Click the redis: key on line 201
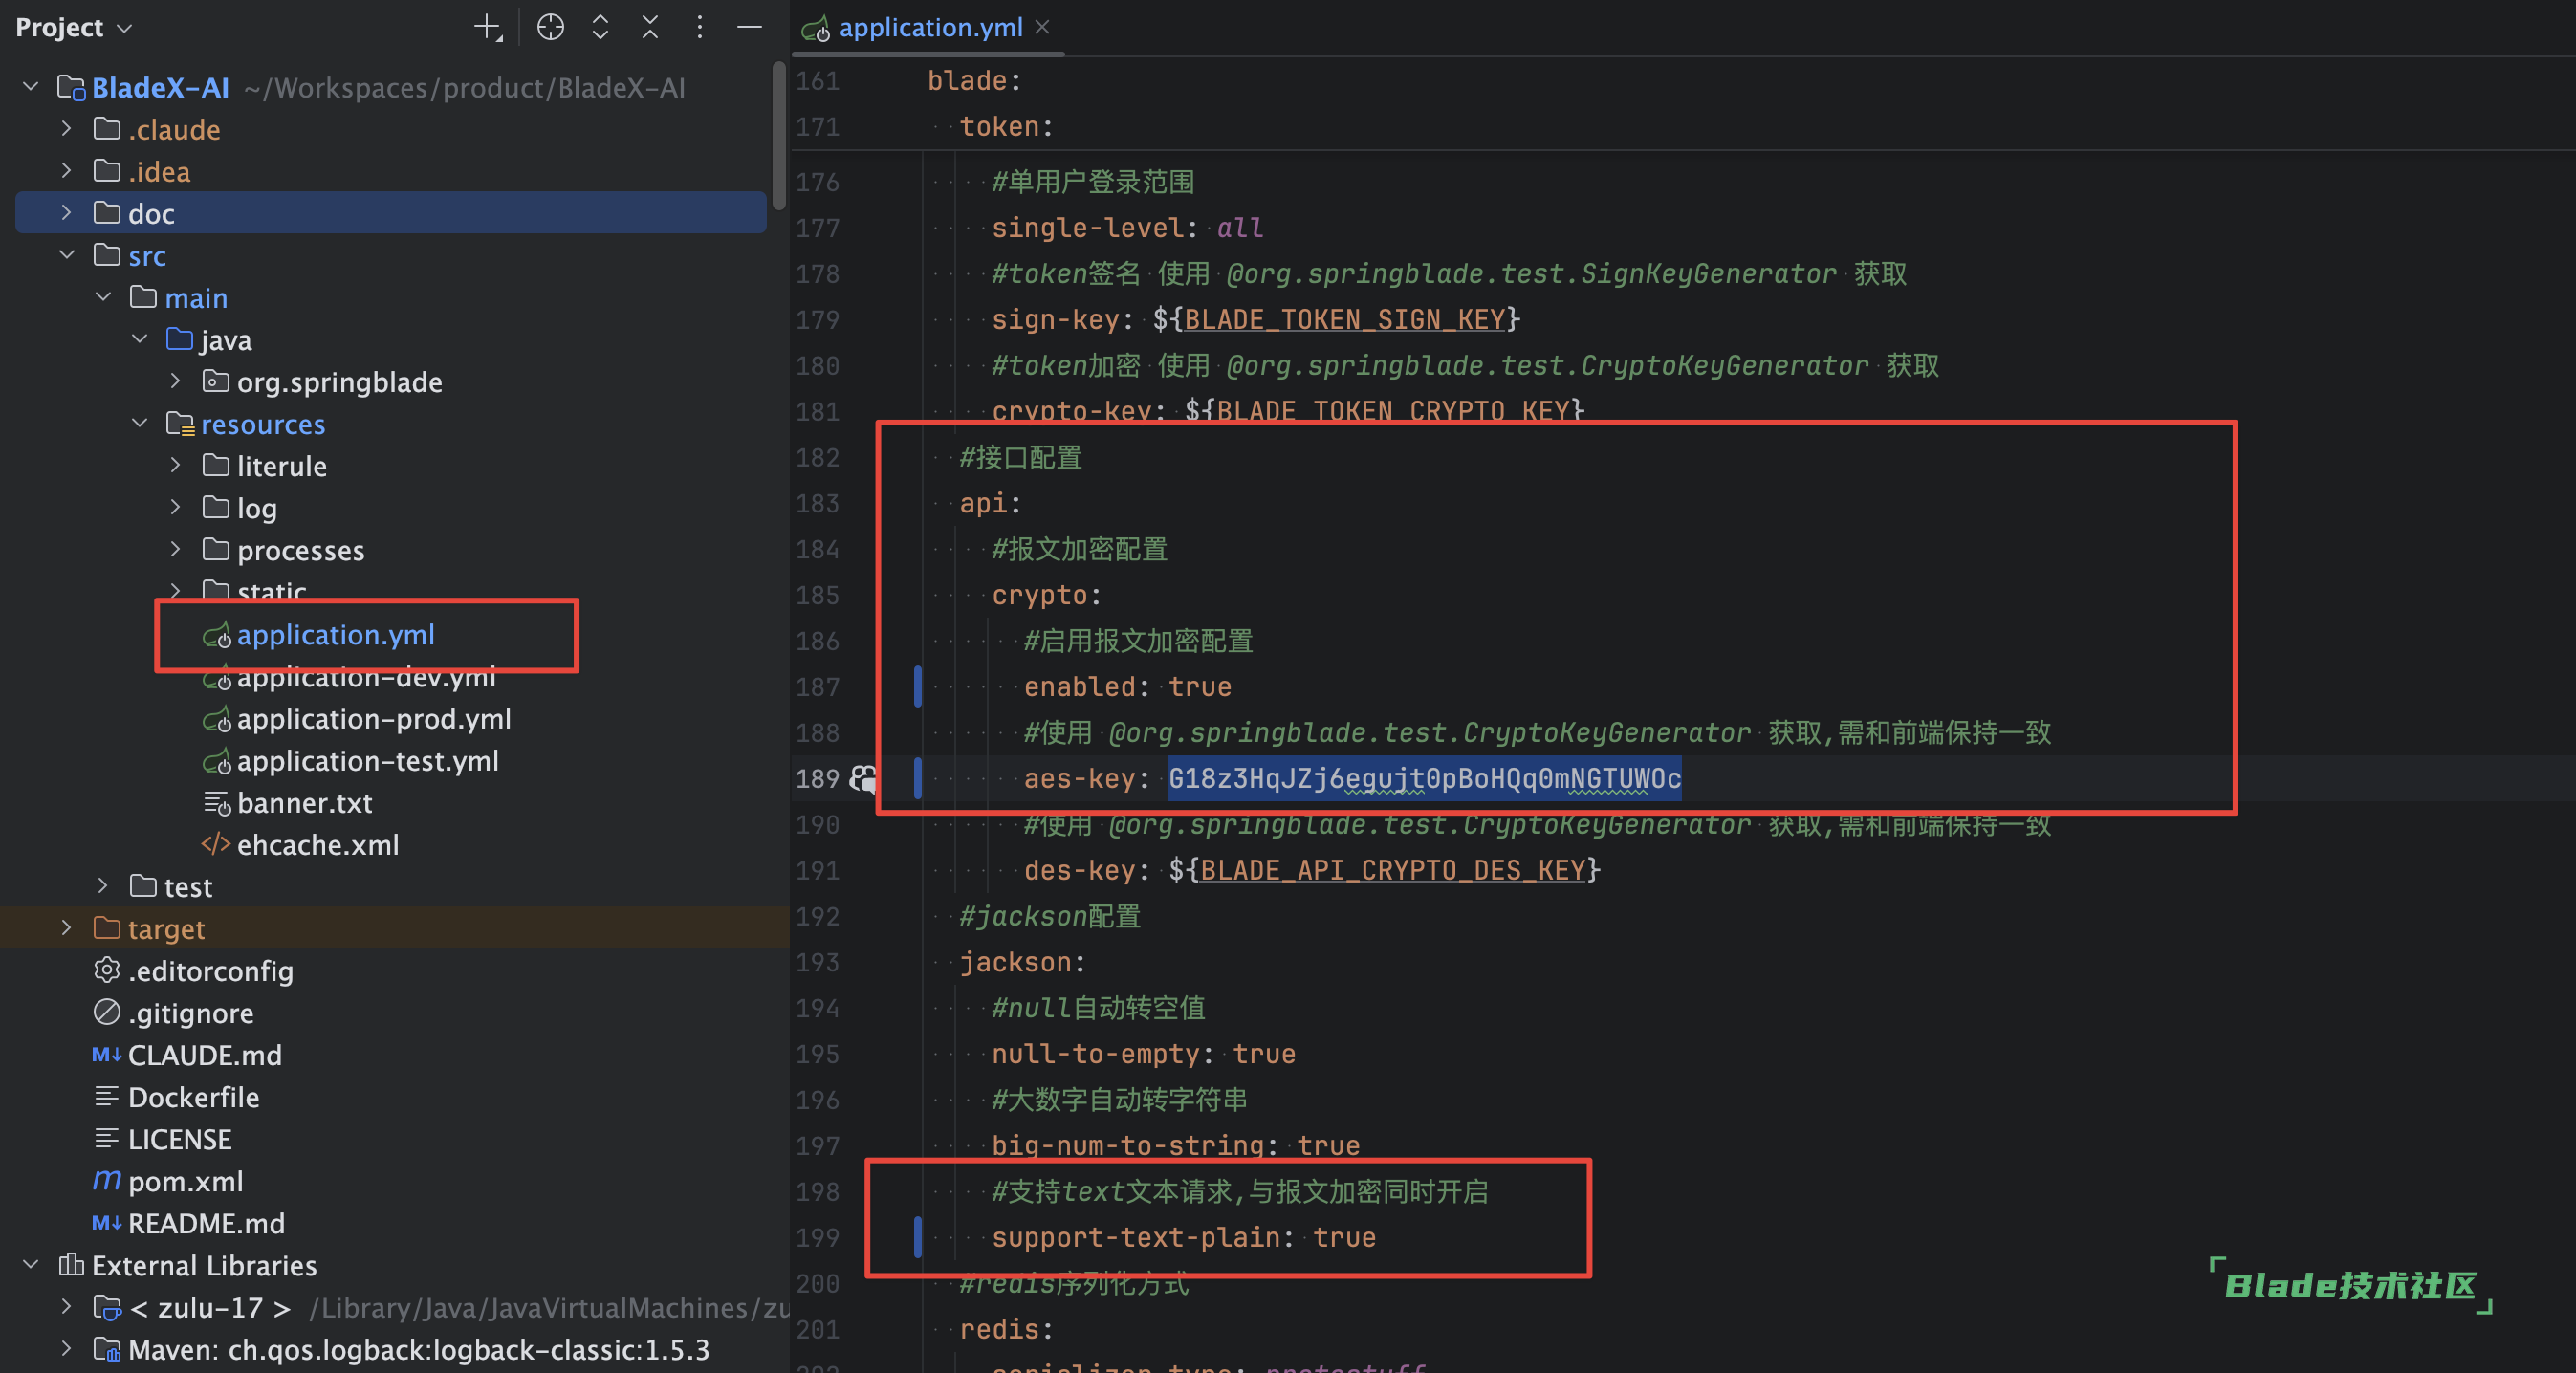This screenshot has height=1373, width=2576. 1005,1329
